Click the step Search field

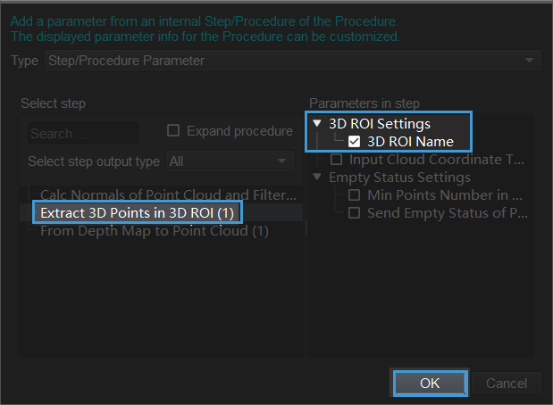coord(83,134)
